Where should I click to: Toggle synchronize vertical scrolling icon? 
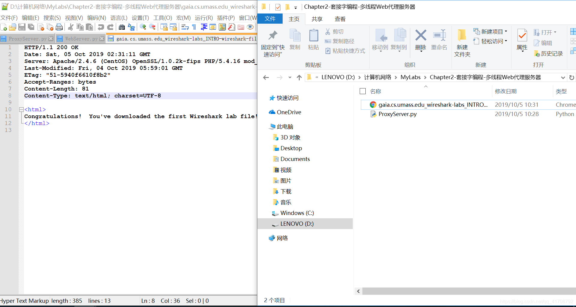click(164, 27)
